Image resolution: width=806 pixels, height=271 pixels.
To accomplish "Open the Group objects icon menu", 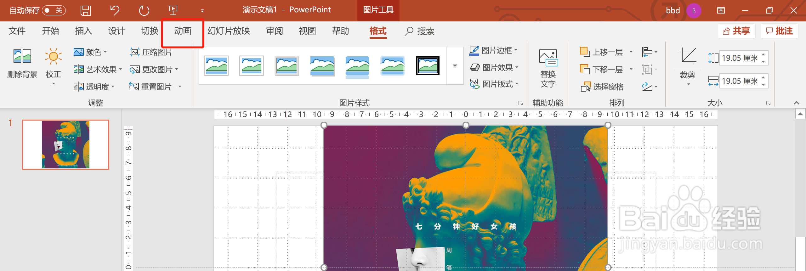I will (x=650, y=69).
